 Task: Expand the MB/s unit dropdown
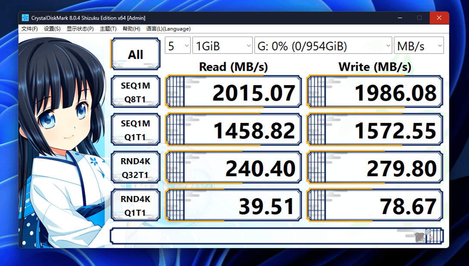[419, 46]
